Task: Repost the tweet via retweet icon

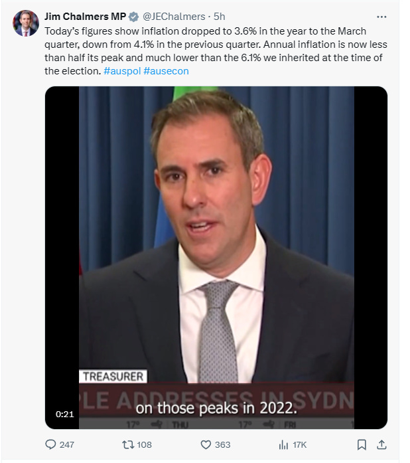Action: 128,444
